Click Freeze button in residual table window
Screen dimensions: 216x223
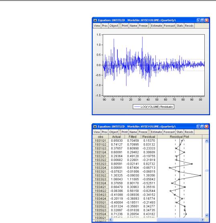[143, 132]
